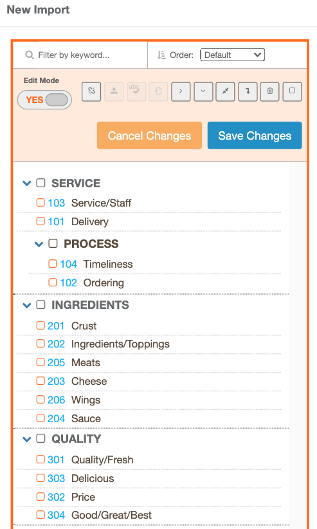Click the down chevron toolbar button
This screenshot has width=317, height=529.
click(203, 91)
